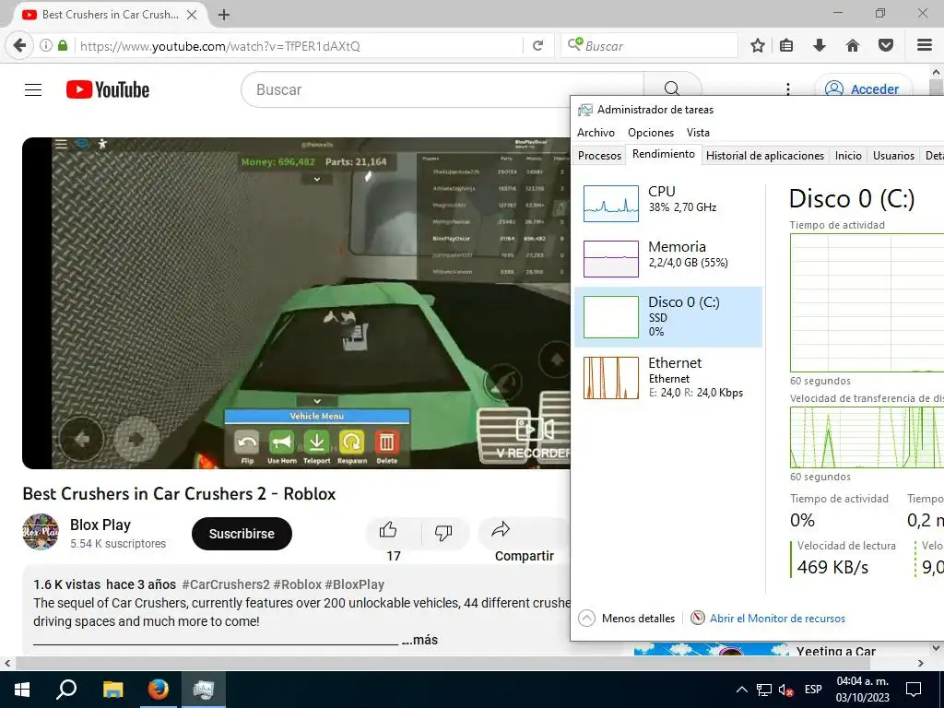Show hidden tray icons chevron
The image size is (944, 708).
tap(742, 690)
